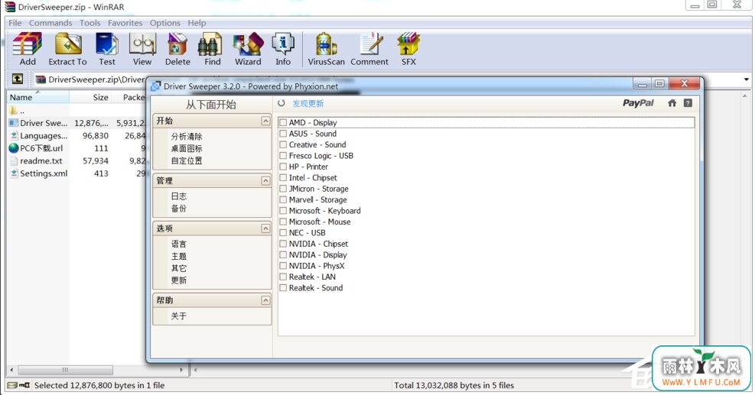Open the View file tool in WinRAR
The width and height of the screenshot is (755, 395).
point(142,49)
